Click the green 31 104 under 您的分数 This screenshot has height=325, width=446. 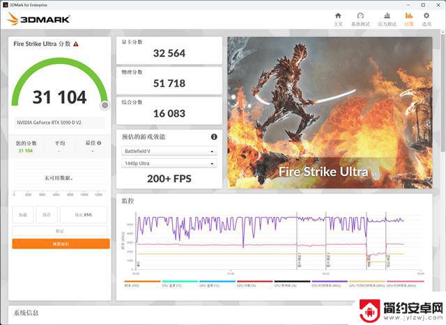(x=26, y=151)
